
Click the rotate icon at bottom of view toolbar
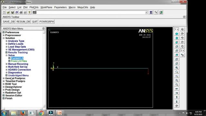coord(177,106)
